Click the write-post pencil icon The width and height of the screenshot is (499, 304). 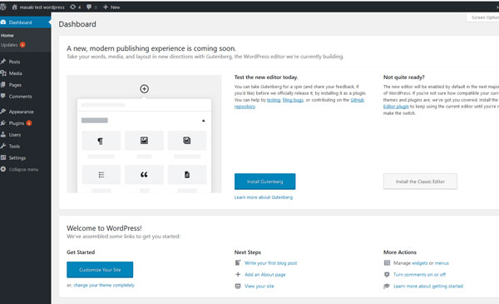(238, 263)
